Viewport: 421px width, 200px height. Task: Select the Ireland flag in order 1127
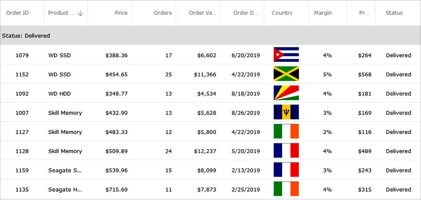point(286,131)
